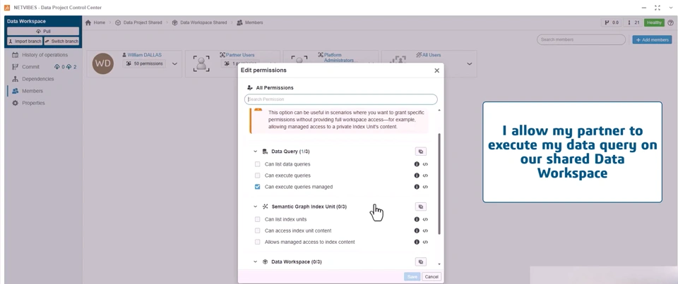
Task: Click copy icon for Semantic Graph Index Unit
Action: click(x=421, y=206)
